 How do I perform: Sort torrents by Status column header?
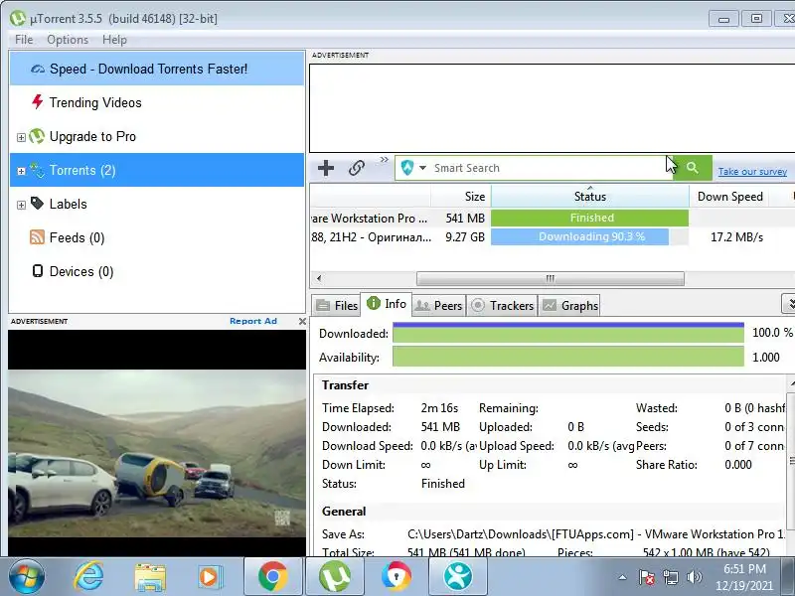(589, 196)
